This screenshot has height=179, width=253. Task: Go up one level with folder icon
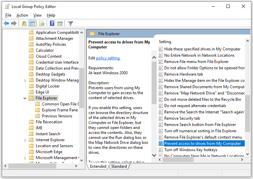[24, 24]
